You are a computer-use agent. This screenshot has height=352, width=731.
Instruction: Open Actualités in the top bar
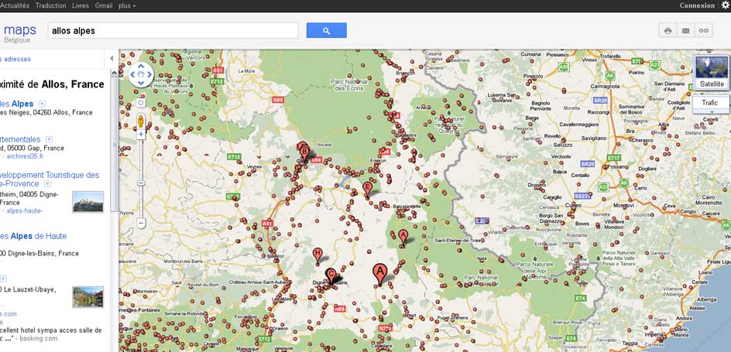[15, 5]
